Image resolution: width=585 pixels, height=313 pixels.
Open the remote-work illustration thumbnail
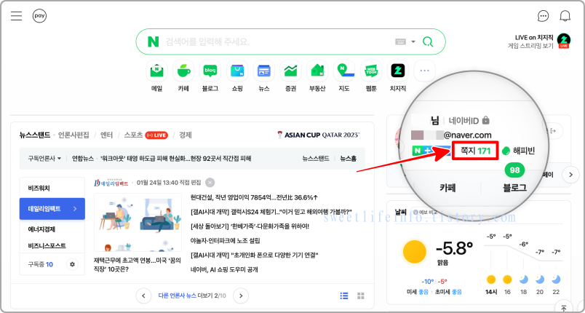(138, 222)
